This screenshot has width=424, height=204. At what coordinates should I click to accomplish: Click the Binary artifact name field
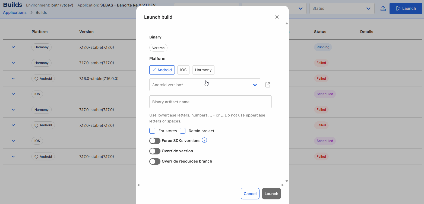pyautogui.click(x=210, y=102)
